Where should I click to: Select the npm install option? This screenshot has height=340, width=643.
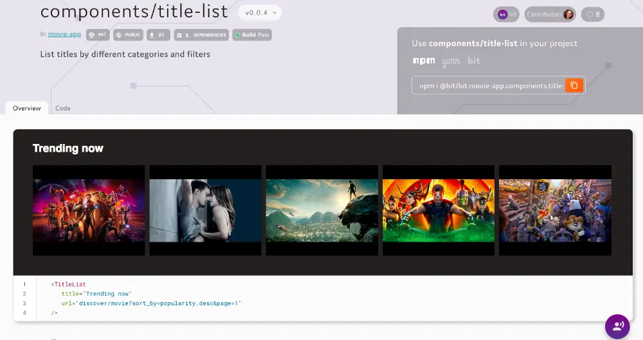(424, 60)
